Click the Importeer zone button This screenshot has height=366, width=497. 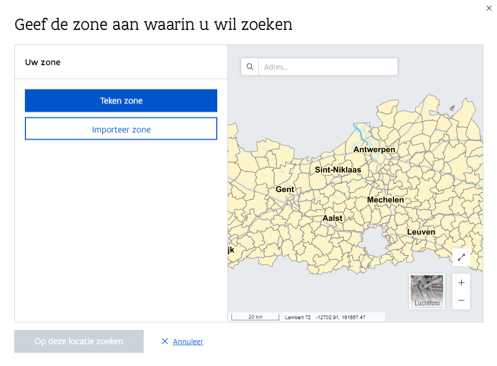pos(121,129)
